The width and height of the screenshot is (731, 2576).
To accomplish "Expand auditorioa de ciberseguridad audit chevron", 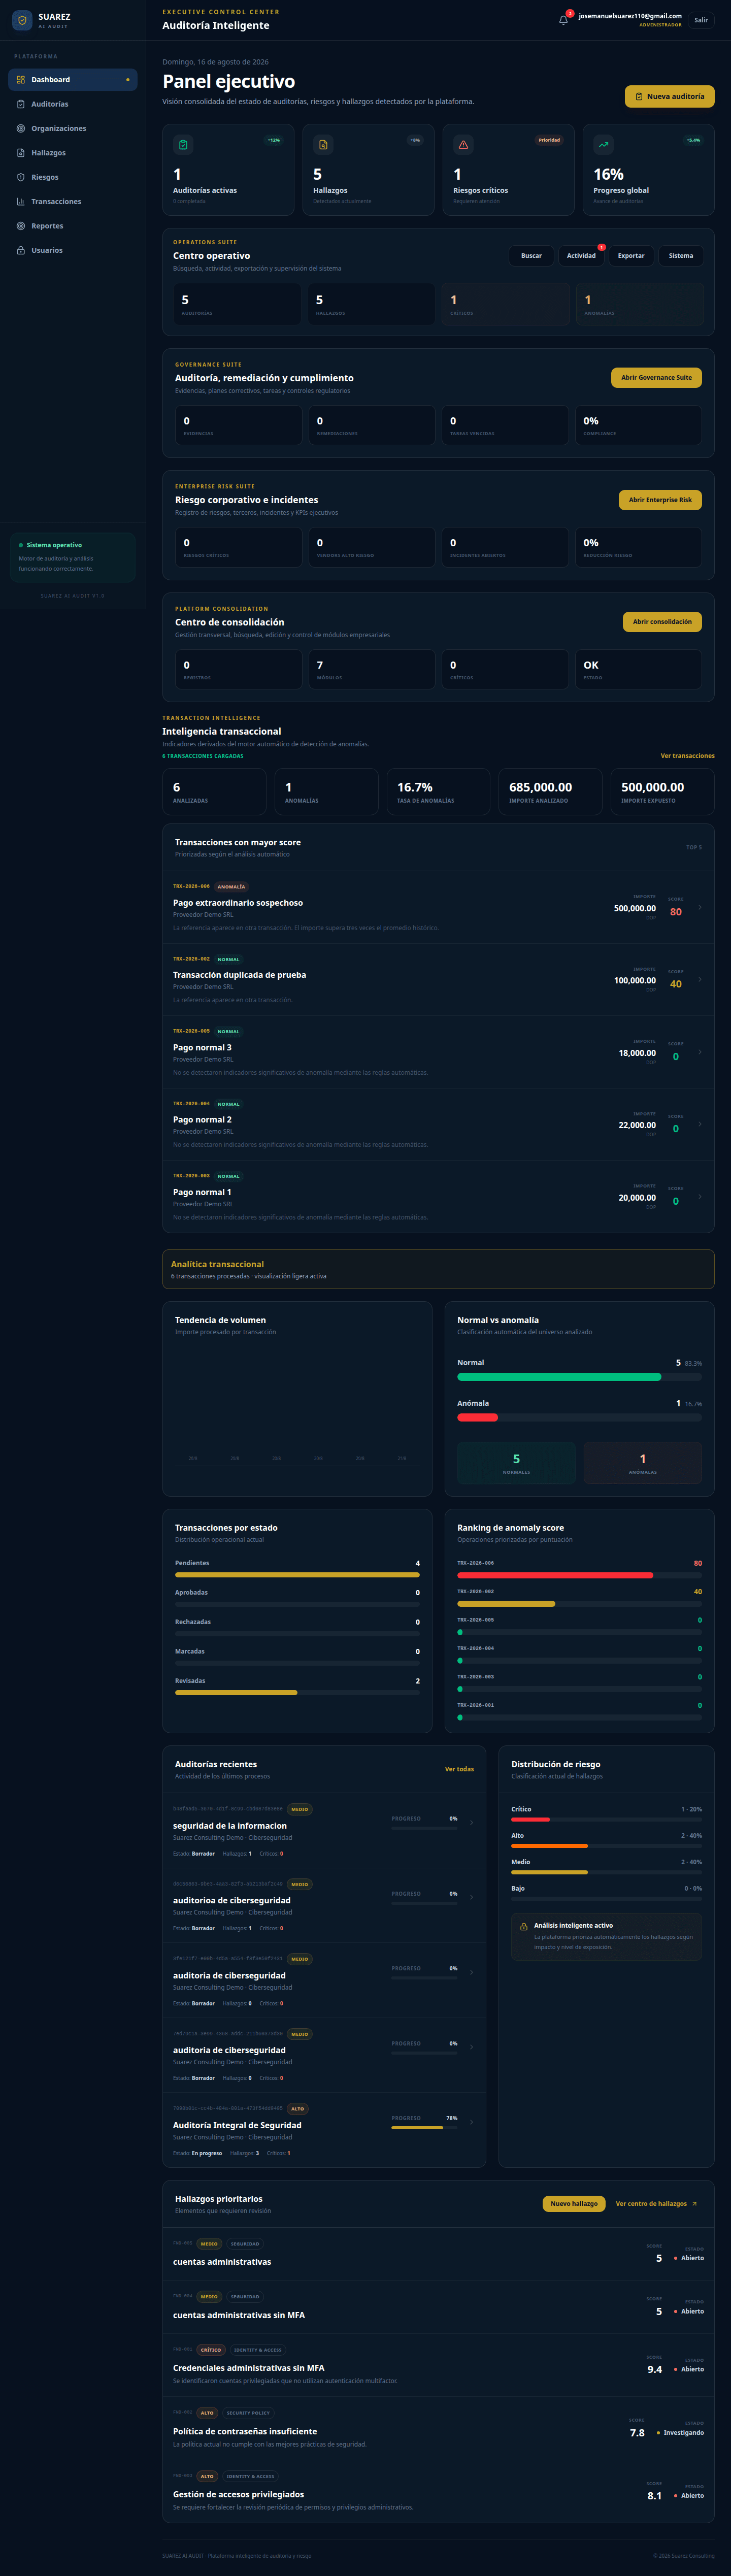I will click(472, 1897).
